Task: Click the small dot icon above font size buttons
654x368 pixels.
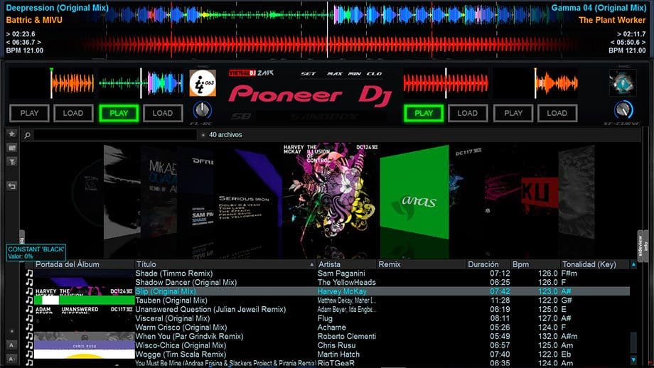Action: [x=11, y=331]
